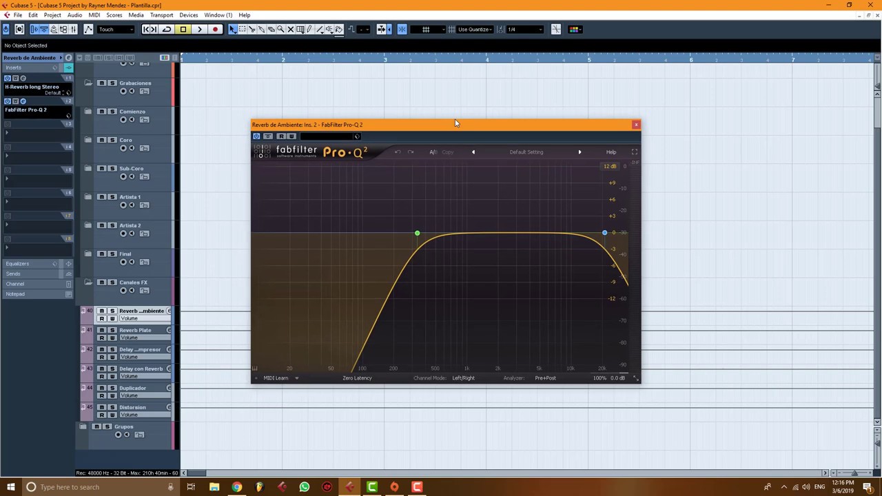The height and width of the screenshot is (496, 882).
Task: Open the Zero Latency processing mode menu
Action: click(x=357, y=378)
